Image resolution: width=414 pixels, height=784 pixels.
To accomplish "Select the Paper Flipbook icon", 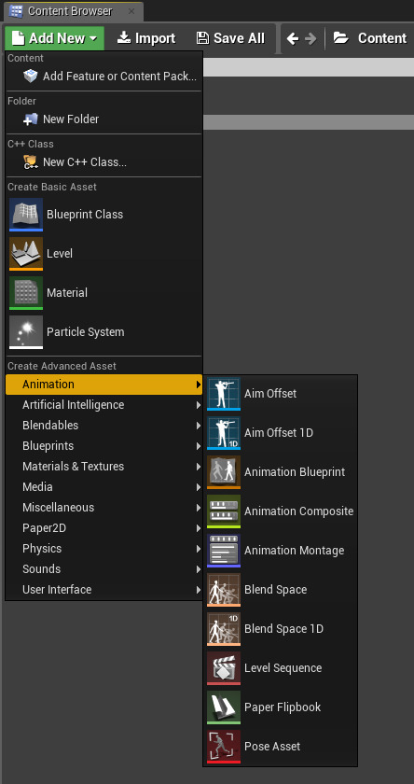I will 224,707.
